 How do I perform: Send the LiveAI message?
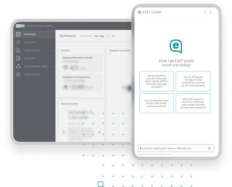pos(209,148)
